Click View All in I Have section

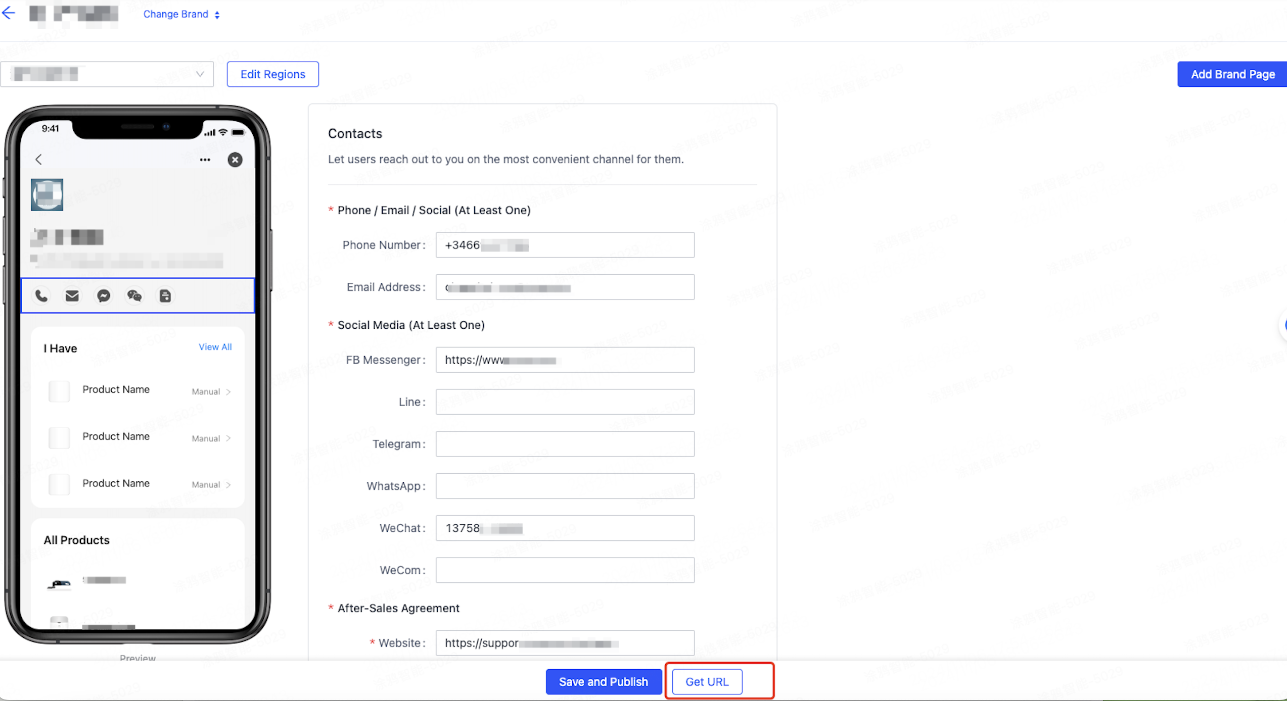click(214, 346)
